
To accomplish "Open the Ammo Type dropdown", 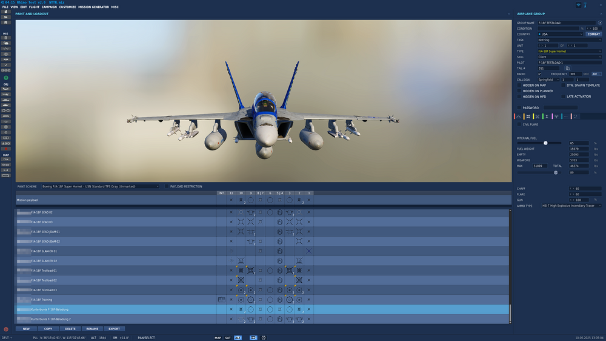I will coord(571,206).
